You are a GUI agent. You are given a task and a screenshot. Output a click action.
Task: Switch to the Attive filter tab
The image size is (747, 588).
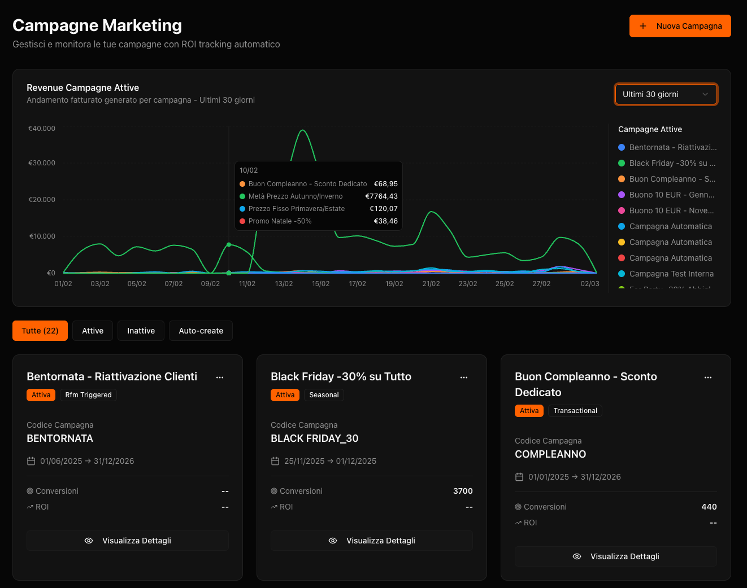pos(92,330)
